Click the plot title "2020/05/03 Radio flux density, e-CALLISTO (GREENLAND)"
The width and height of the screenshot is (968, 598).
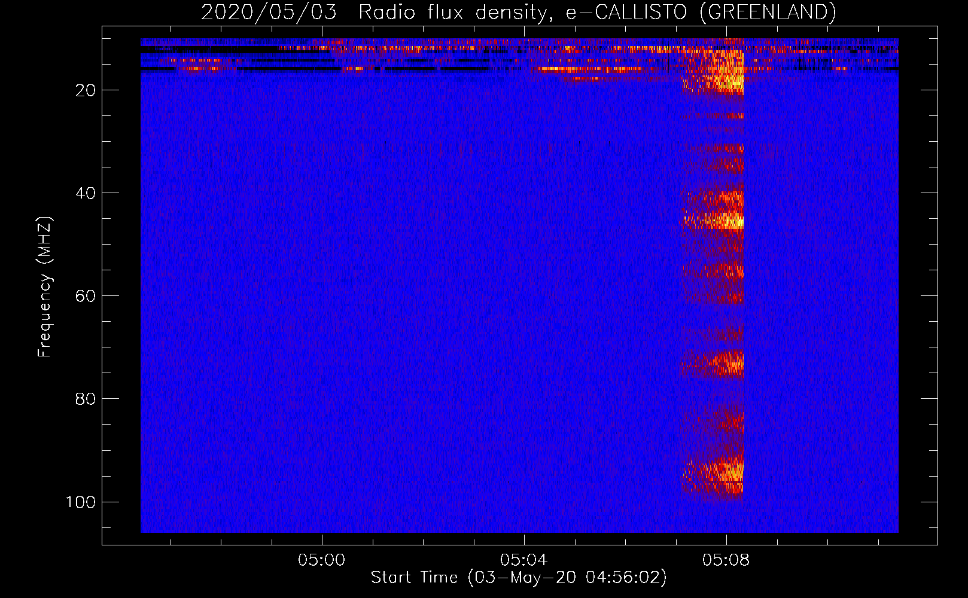pos(518,12)
